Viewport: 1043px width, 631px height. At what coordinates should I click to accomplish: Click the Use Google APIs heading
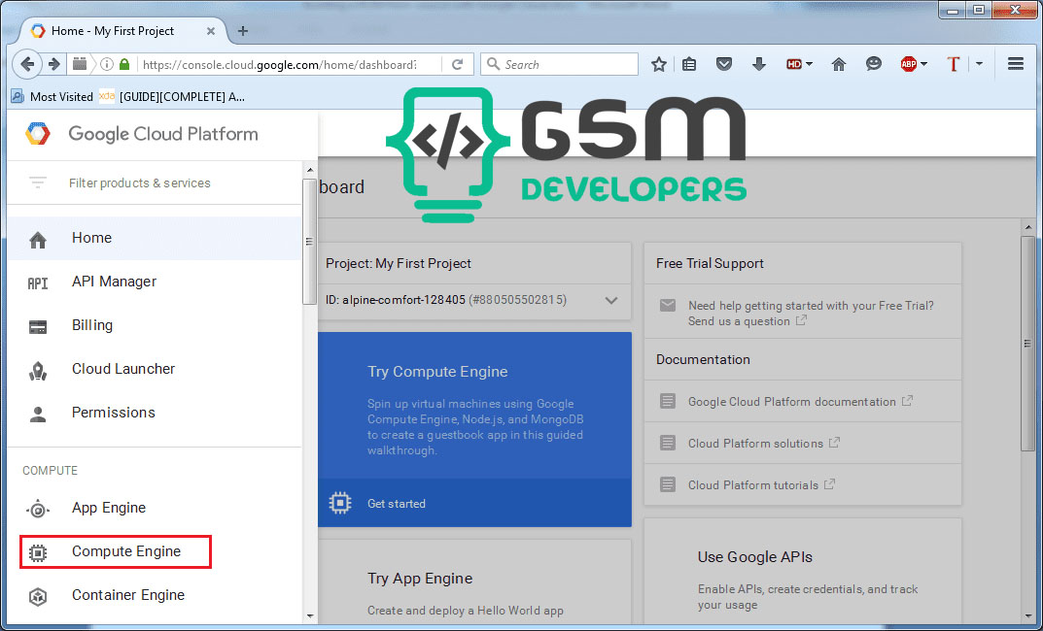[x=755, y=557]
